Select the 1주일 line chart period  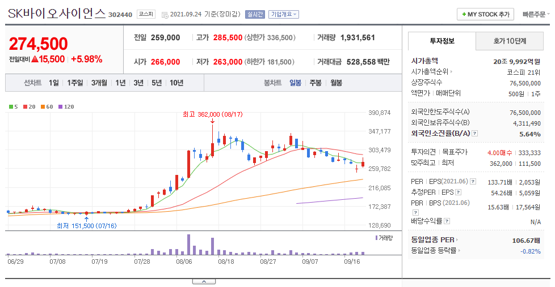(x=75, y=83)
